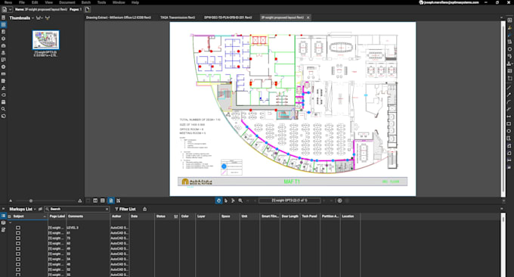Open the Thumbnails panel icon in sidebar
Viewport: 514px width, 277px height.
pos(3,25)
